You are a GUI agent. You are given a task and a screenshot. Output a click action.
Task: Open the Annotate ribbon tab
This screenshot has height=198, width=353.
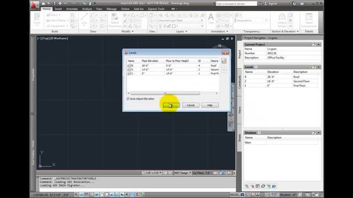(72, 9)
